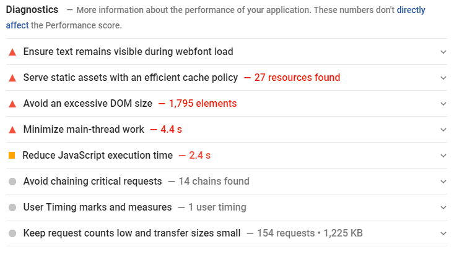457x255 pixels.
Task: Click gray circle next to User Timing marks
Action: [x=12, y=207]
